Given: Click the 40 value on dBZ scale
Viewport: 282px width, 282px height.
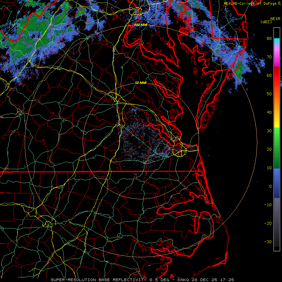Looking at the screenshot, I should point(269,112).
